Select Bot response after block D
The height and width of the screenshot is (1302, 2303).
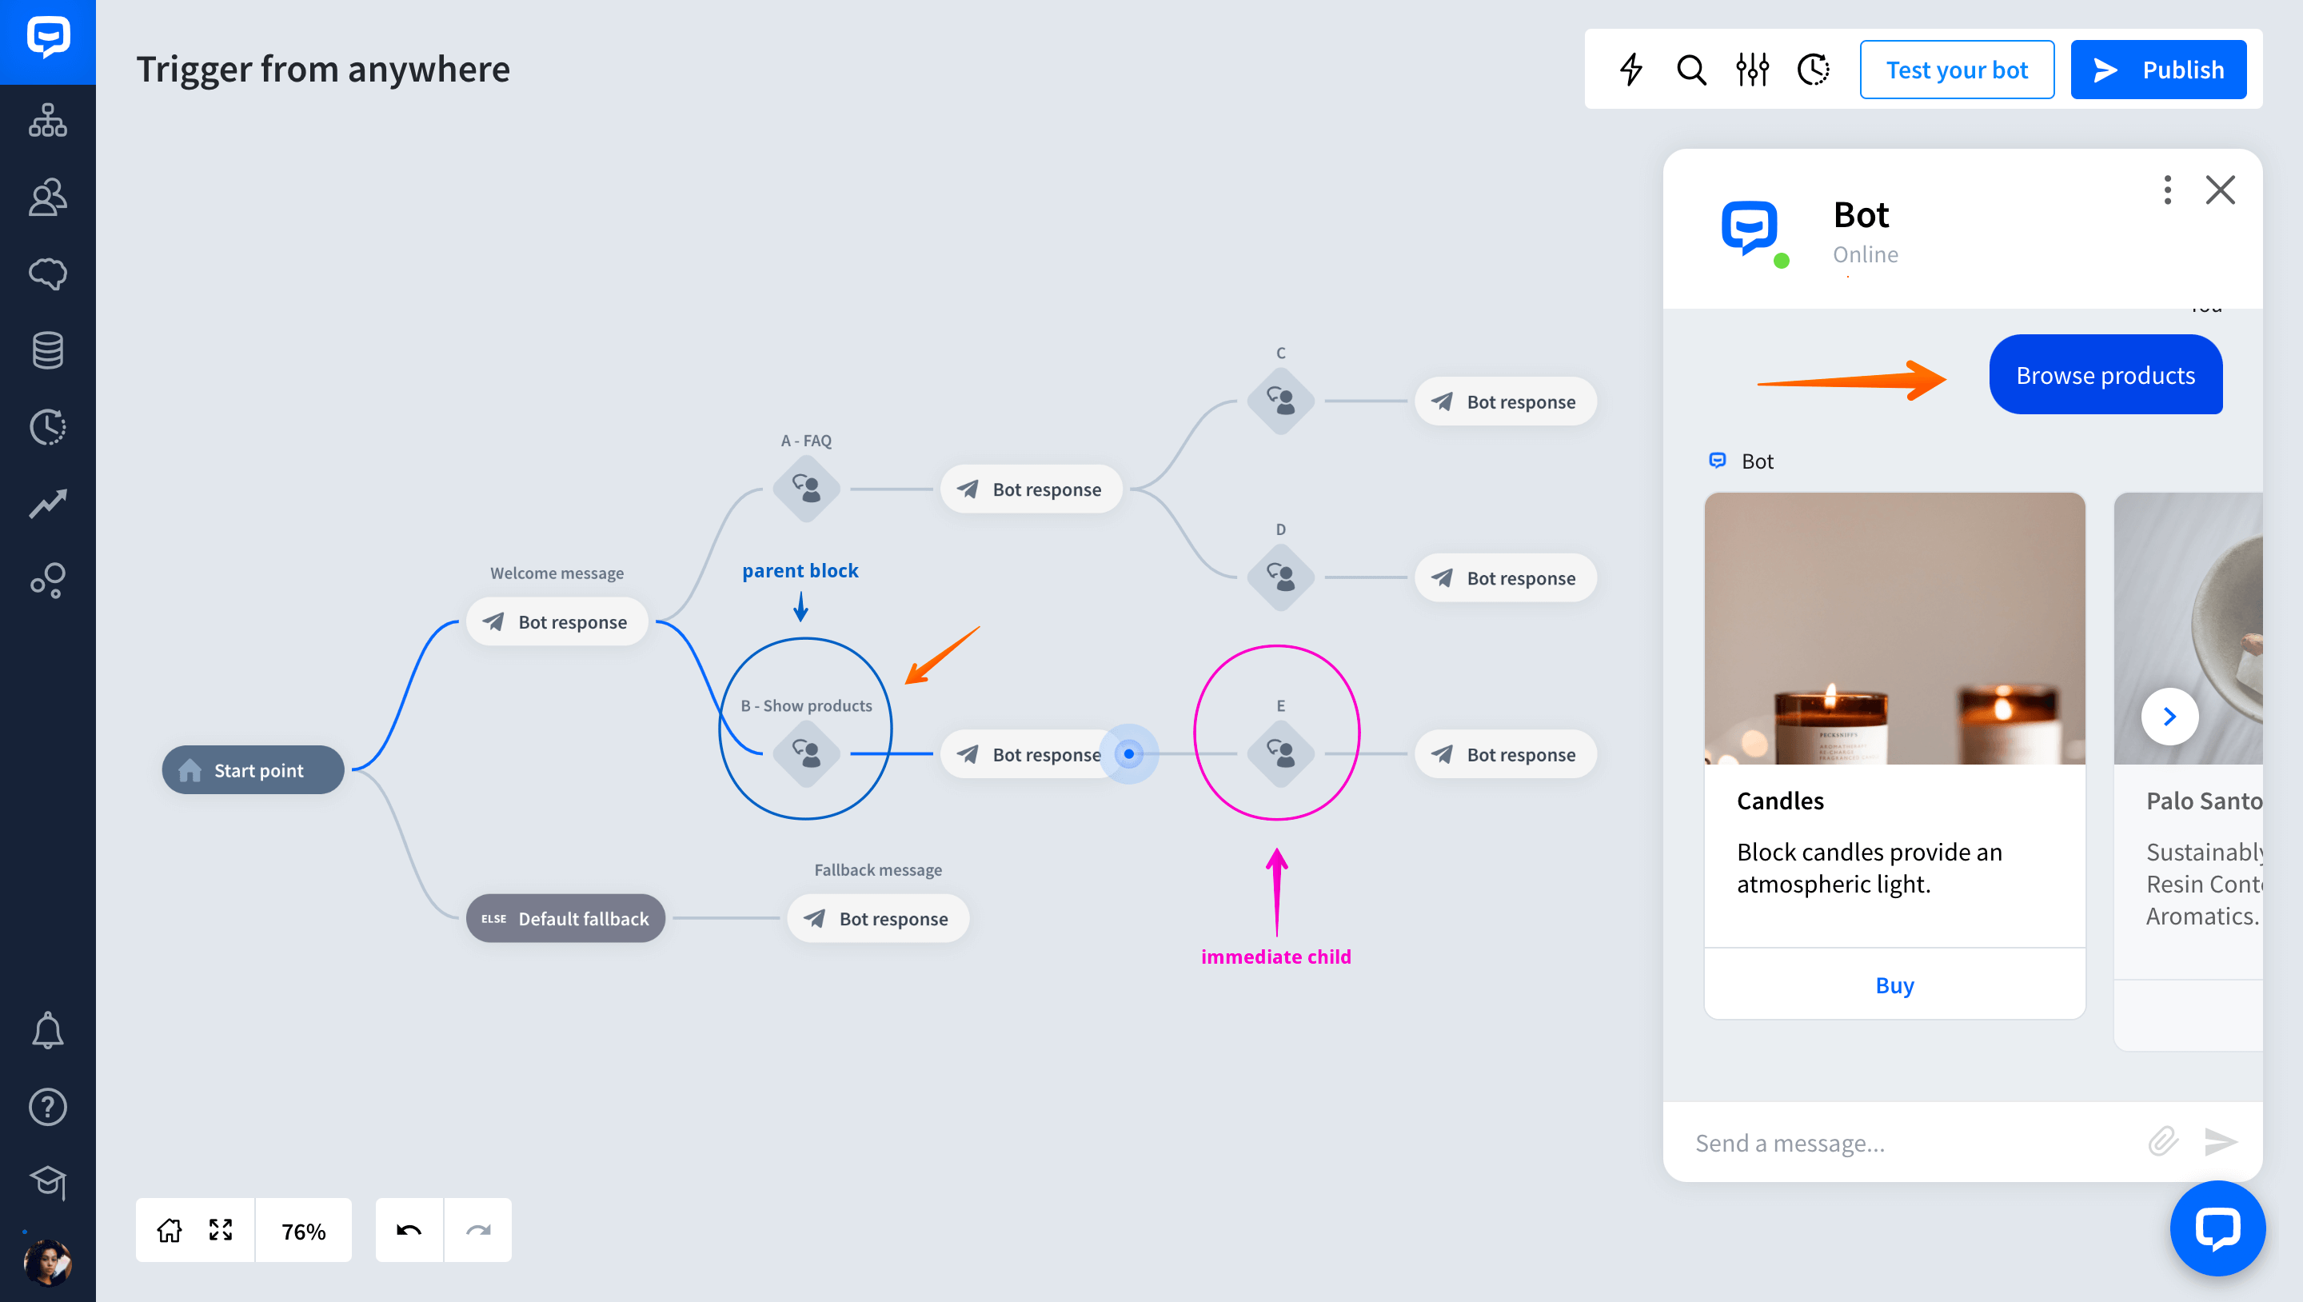click(1506, 577)
